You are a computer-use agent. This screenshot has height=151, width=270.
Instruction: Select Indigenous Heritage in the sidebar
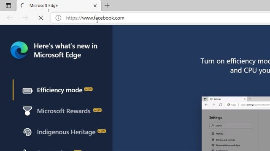[66, 132]
